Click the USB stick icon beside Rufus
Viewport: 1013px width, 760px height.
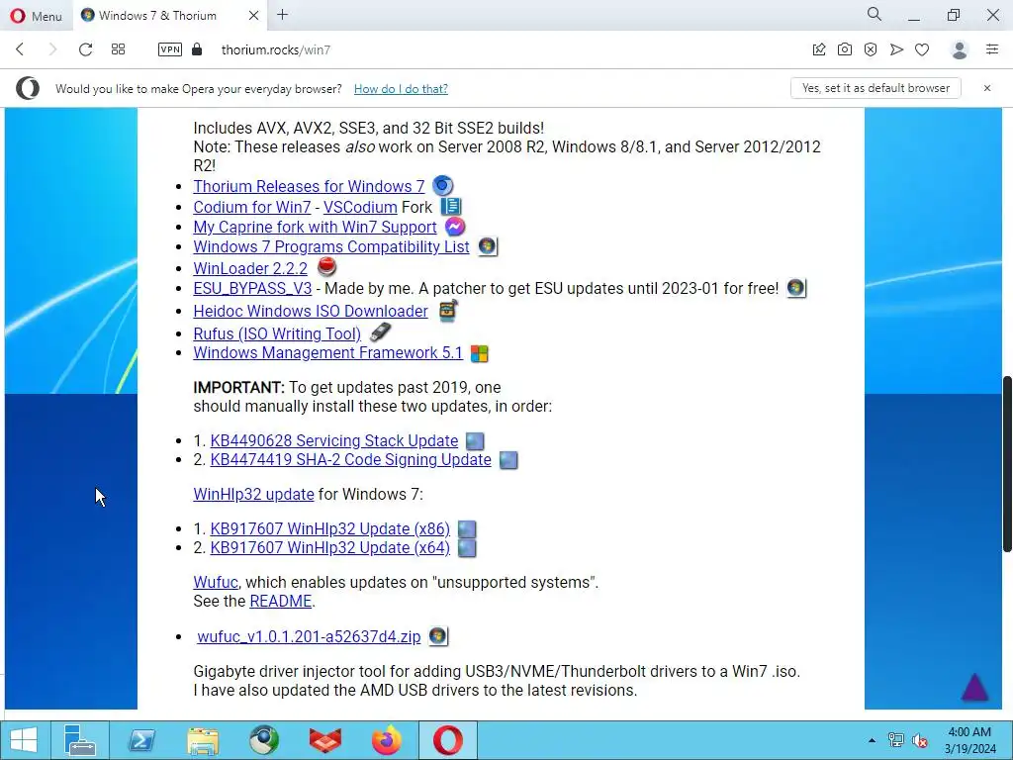pyautogui.click(x=380, y=332)
